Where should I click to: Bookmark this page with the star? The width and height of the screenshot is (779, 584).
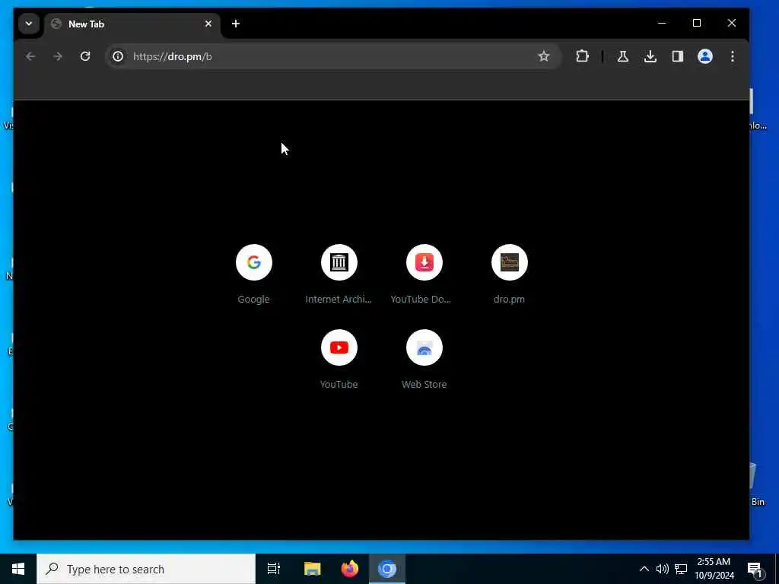(x=544, y=56)
